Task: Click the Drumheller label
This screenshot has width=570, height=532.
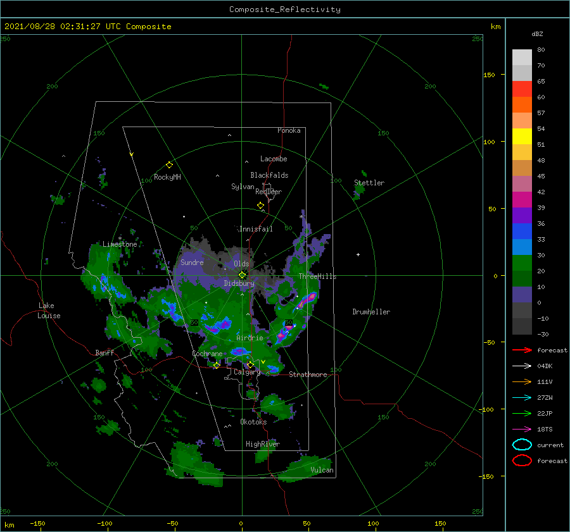Action: pos(371,312)
